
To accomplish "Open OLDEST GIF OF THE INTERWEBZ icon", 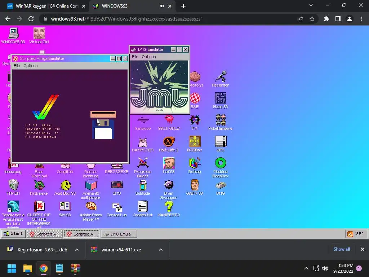I will tap(39, 214).
